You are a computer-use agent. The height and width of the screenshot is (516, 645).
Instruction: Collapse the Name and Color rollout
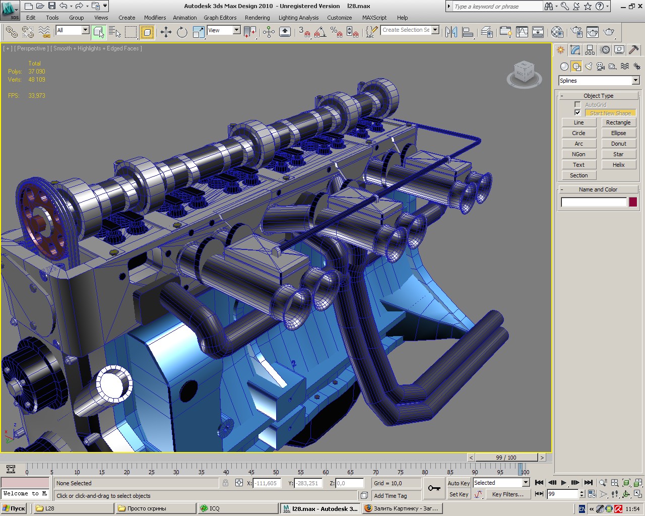pyautogui.click(x=598, y=189)
